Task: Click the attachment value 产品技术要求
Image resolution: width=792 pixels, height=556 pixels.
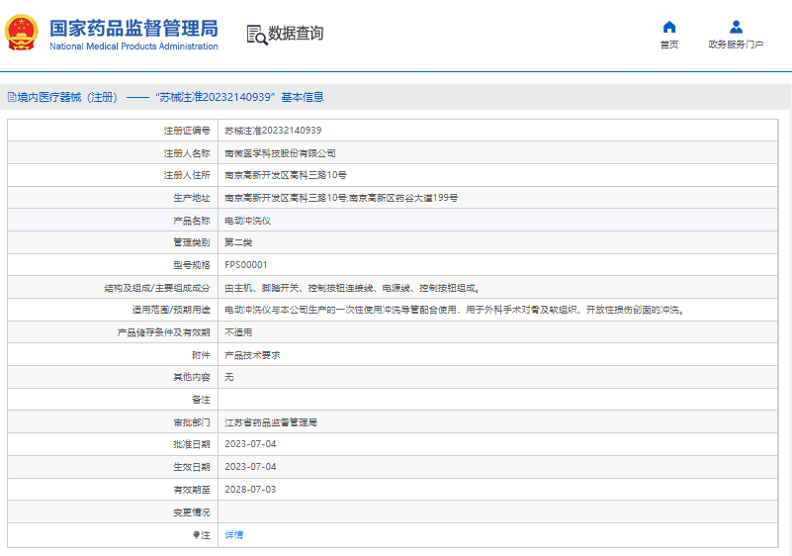Action: pos(252,354)
